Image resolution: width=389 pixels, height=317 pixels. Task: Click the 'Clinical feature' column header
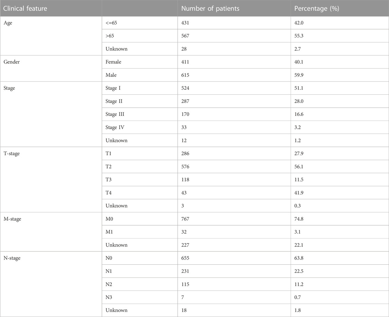coord(25,8)
